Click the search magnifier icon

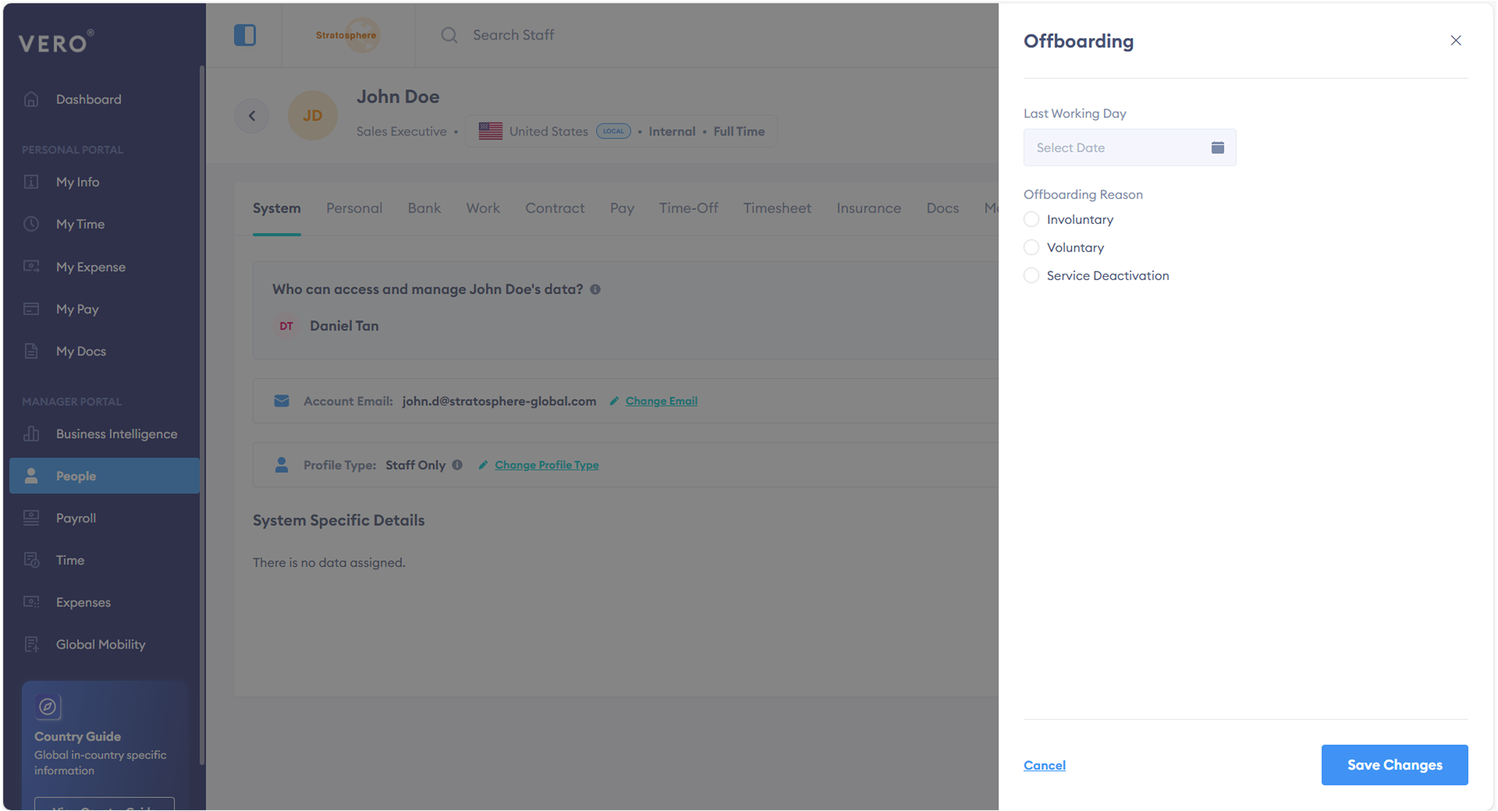tap(449, 35)
